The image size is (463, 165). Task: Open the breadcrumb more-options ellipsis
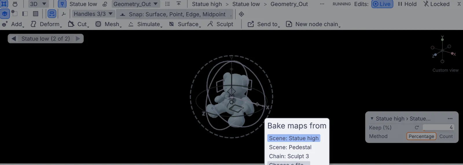[322, 4]
